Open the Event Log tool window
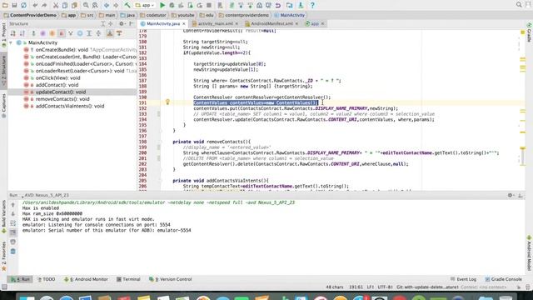 coord(463,279)
